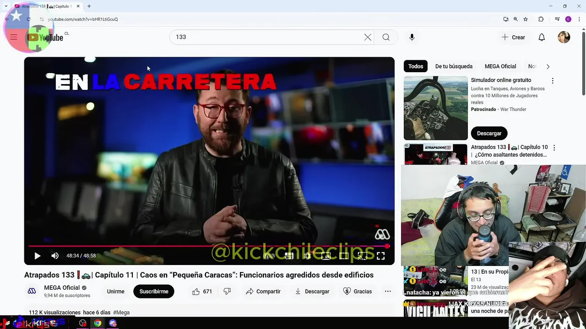The image size is (586, 329).
Task: Open Atrapados 133 Capítulo 10 thumbnail
Action: pos(435,154)
